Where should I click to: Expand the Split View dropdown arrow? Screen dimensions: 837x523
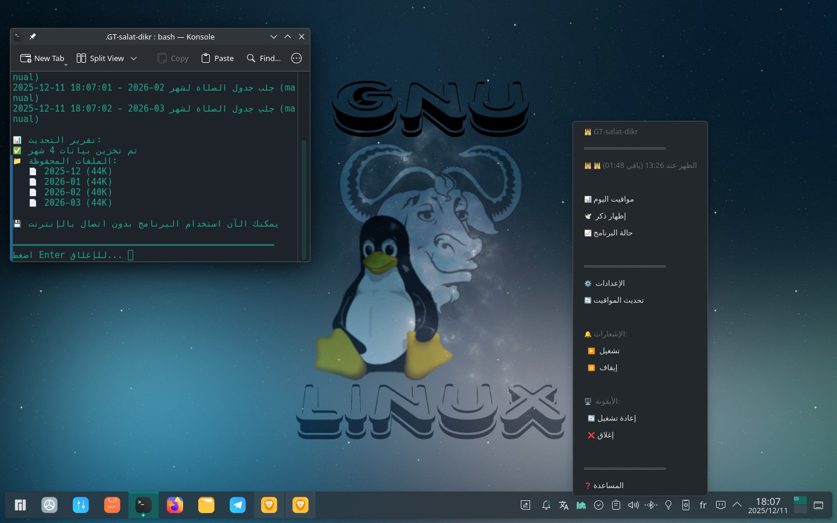(134, 58)
